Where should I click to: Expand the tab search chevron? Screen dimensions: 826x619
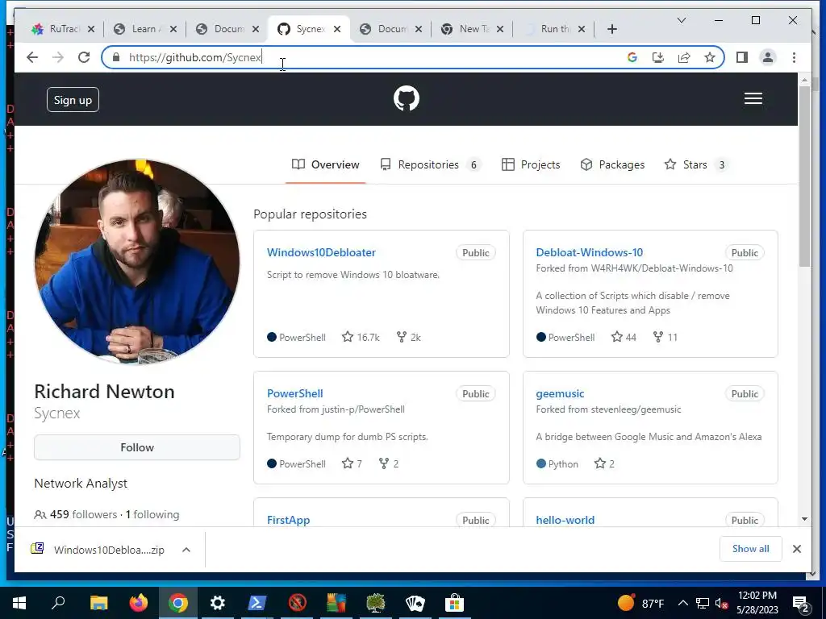pos(681,20)
